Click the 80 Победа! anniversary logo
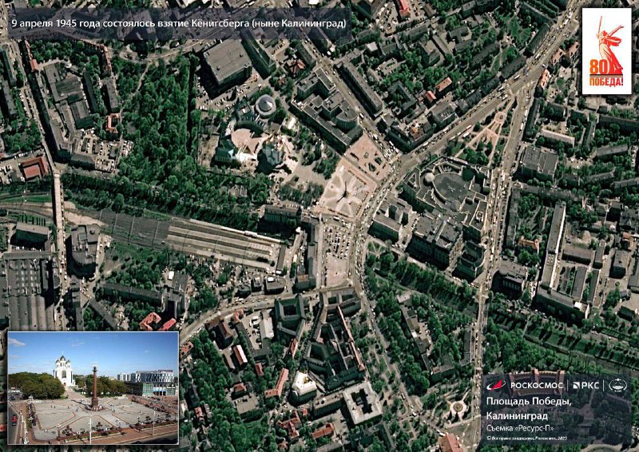 tap(606, 51)
